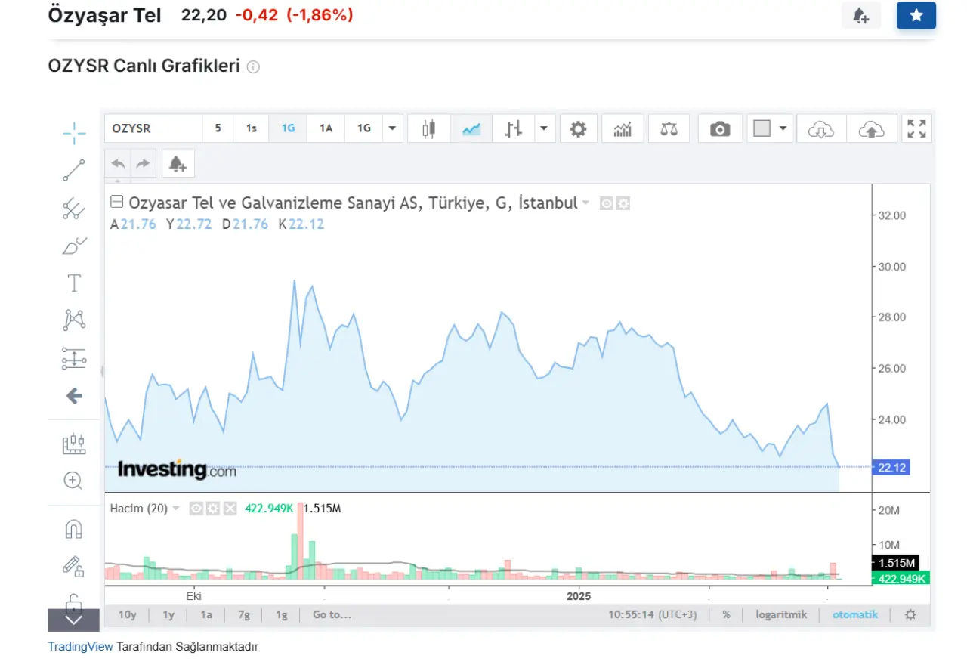Toggle percentage scale mode
The image size is (967, 668).
click(726, 615)
